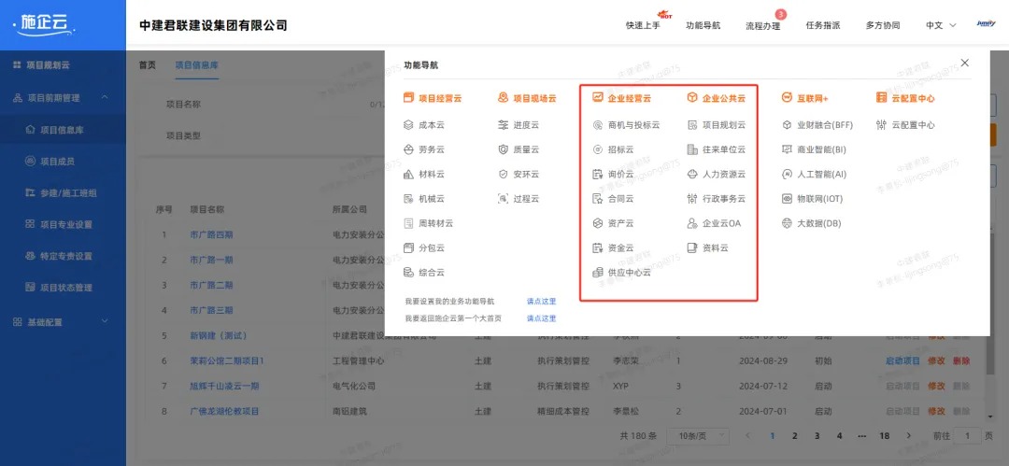Click the 行政事务云 icon
The width and height of the screenshot is (1009, 466).
click(x=692, y=199)
